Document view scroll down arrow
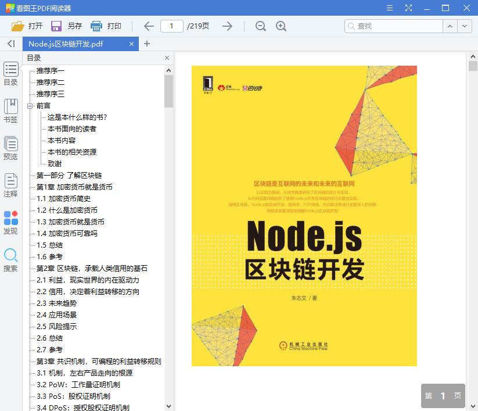This screenshot has width=478, height=411. pos(473,406)
